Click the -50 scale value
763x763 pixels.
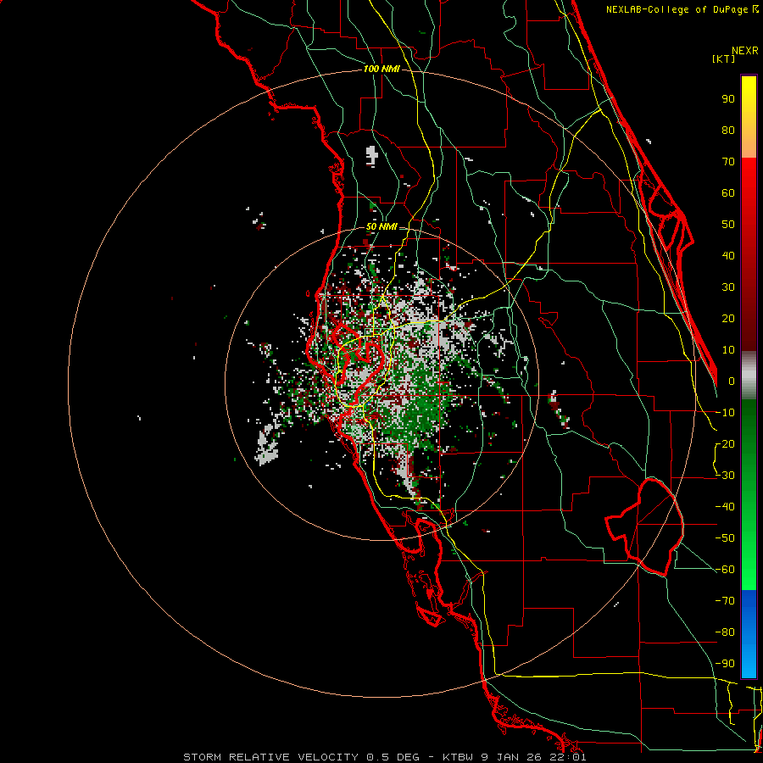coord(725,537)
